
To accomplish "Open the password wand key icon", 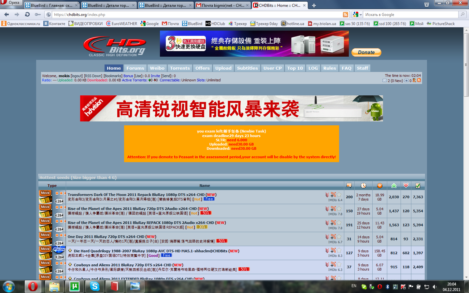I will 38,15.
